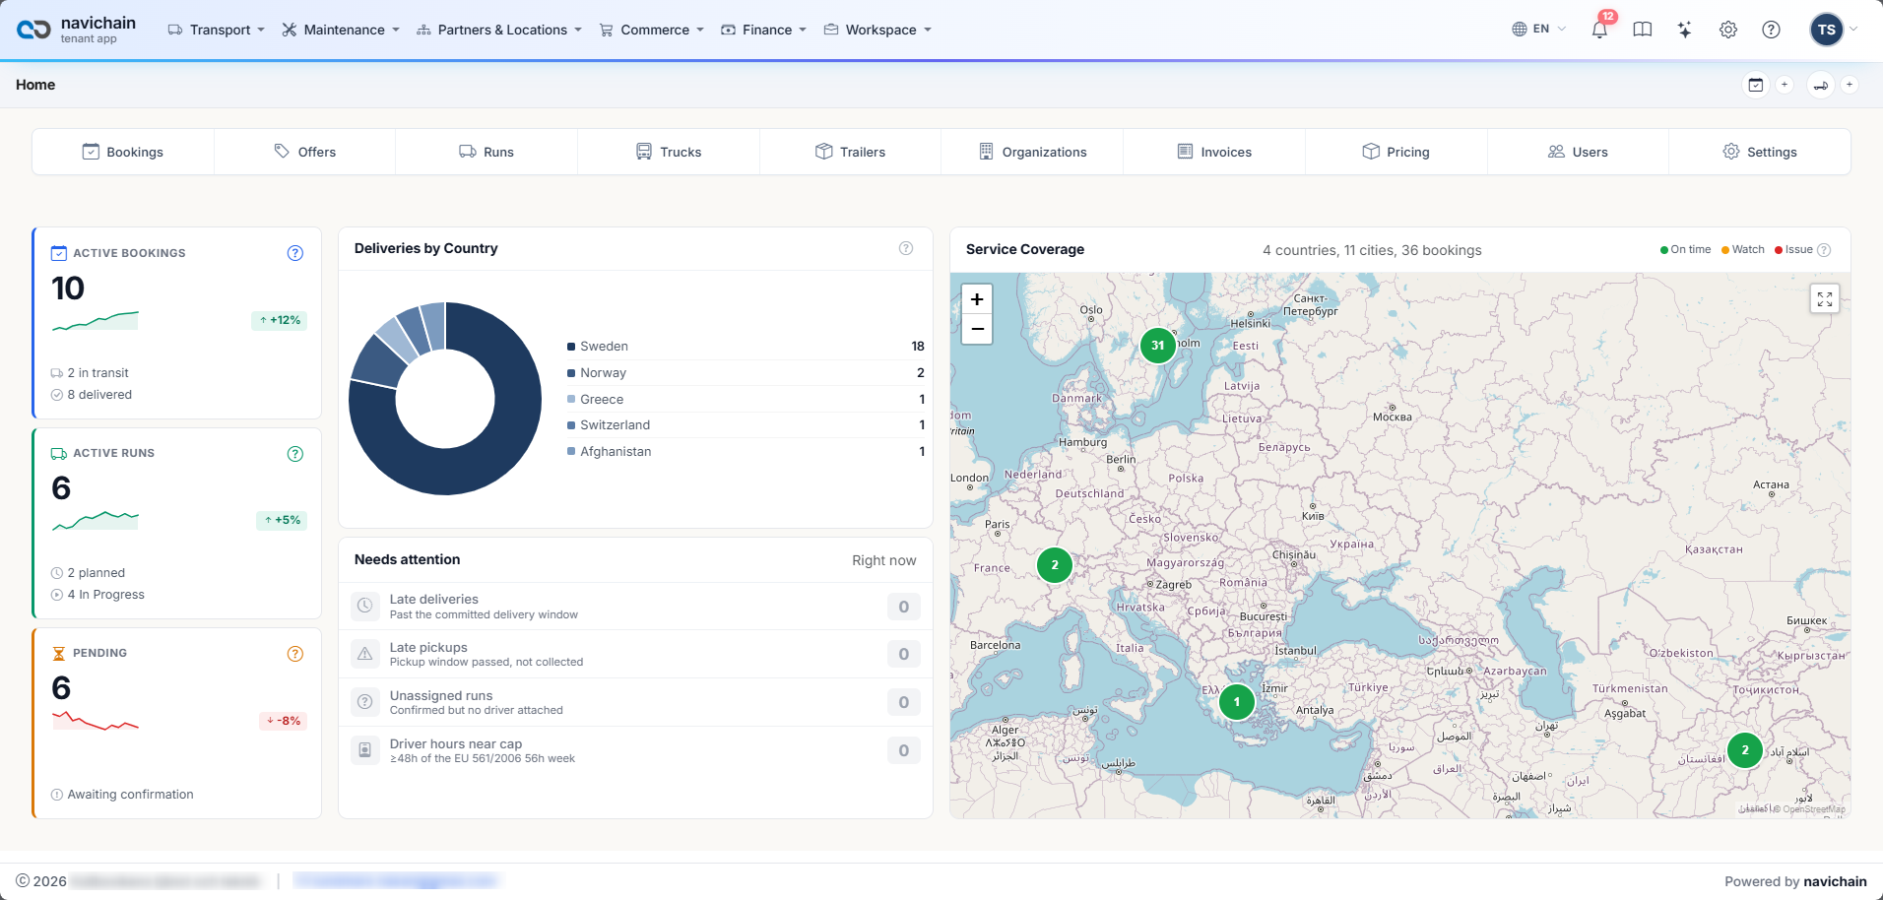Click the '2 in transit' text
This screenshot has height=900, width=1883.
[x=97, y=373]
